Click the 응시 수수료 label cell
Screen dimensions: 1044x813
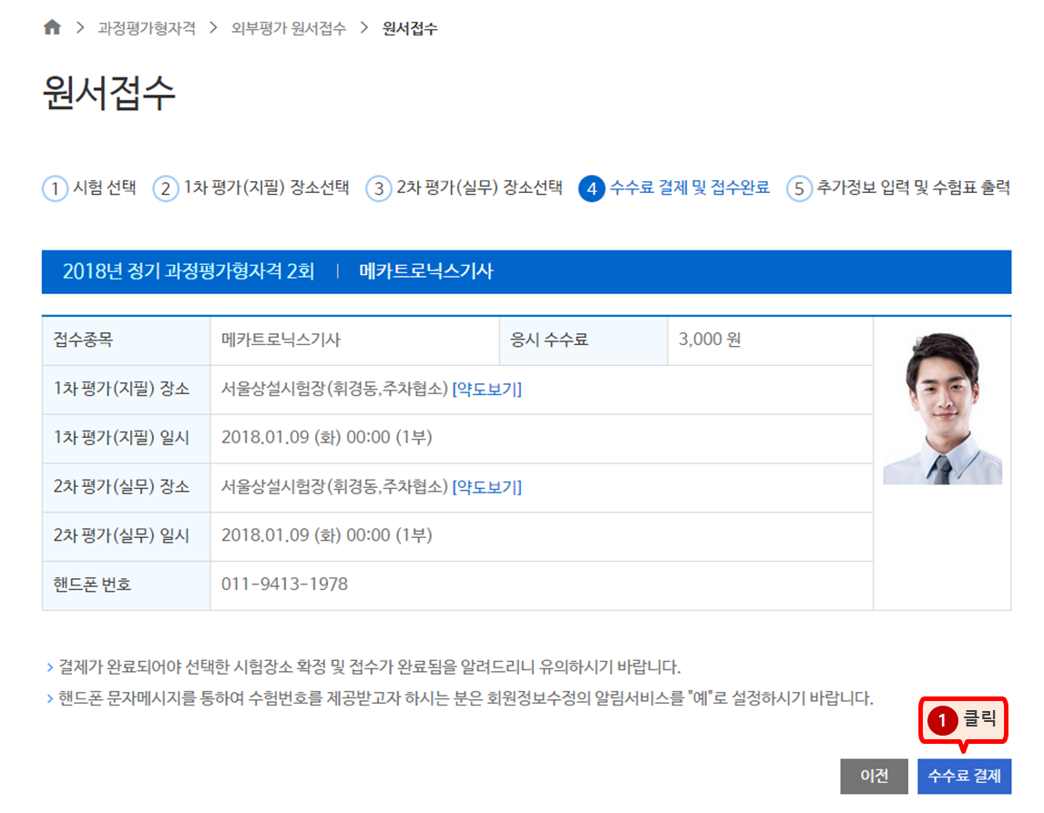(583, 340)
